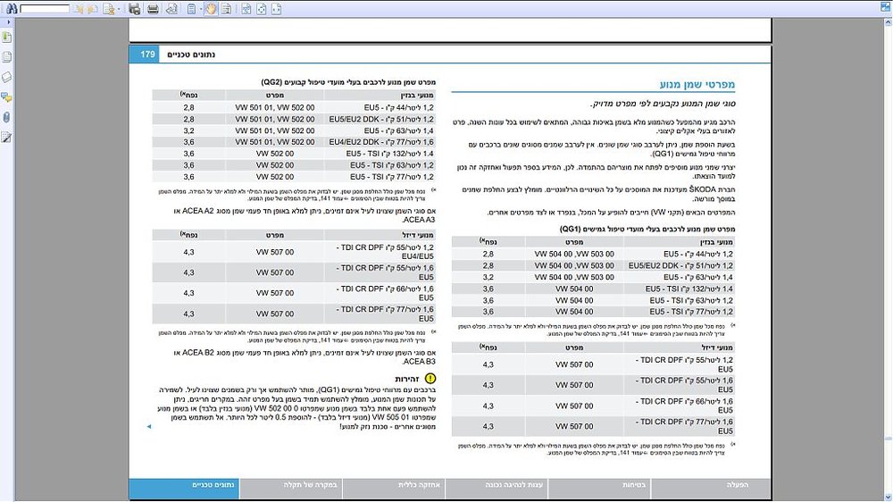893x502 pixels.
Task: Click the 'מנועי בנזין' header in the QG1 table
Action: click(716, 242)
